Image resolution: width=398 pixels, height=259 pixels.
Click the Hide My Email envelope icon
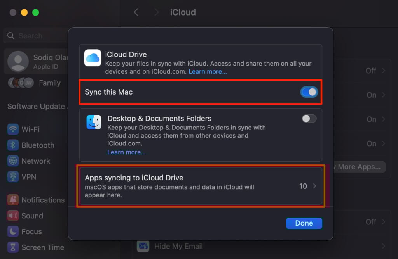(x=143, y=246)
